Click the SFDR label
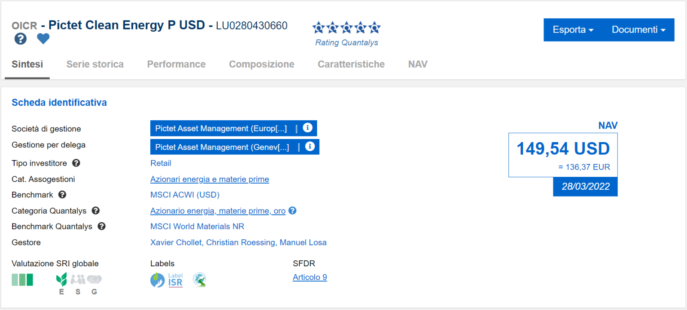 tap(304, 264)
